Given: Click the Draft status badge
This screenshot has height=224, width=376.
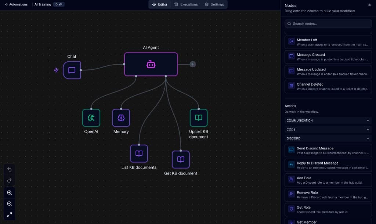Looking at the screenshot, I should (x=59, y=4).
